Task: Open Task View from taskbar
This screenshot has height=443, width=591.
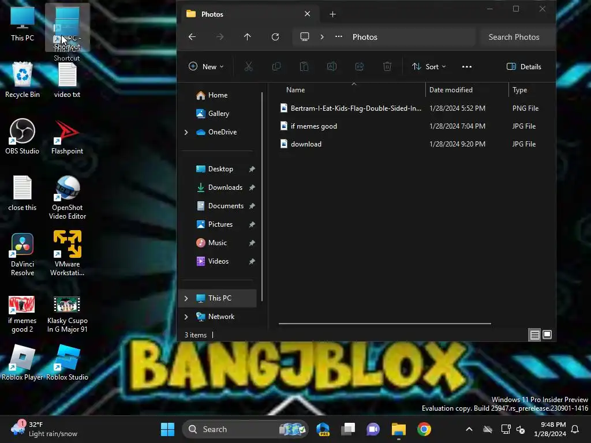Action: 348,429
